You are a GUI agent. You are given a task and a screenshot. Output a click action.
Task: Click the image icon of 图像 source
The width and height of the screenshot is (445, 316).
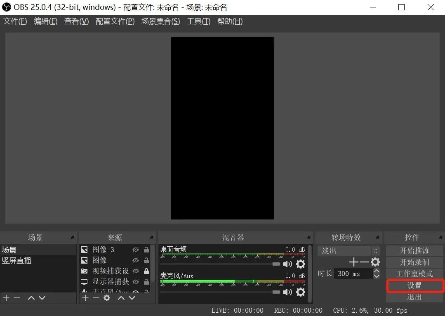(84, 260)
